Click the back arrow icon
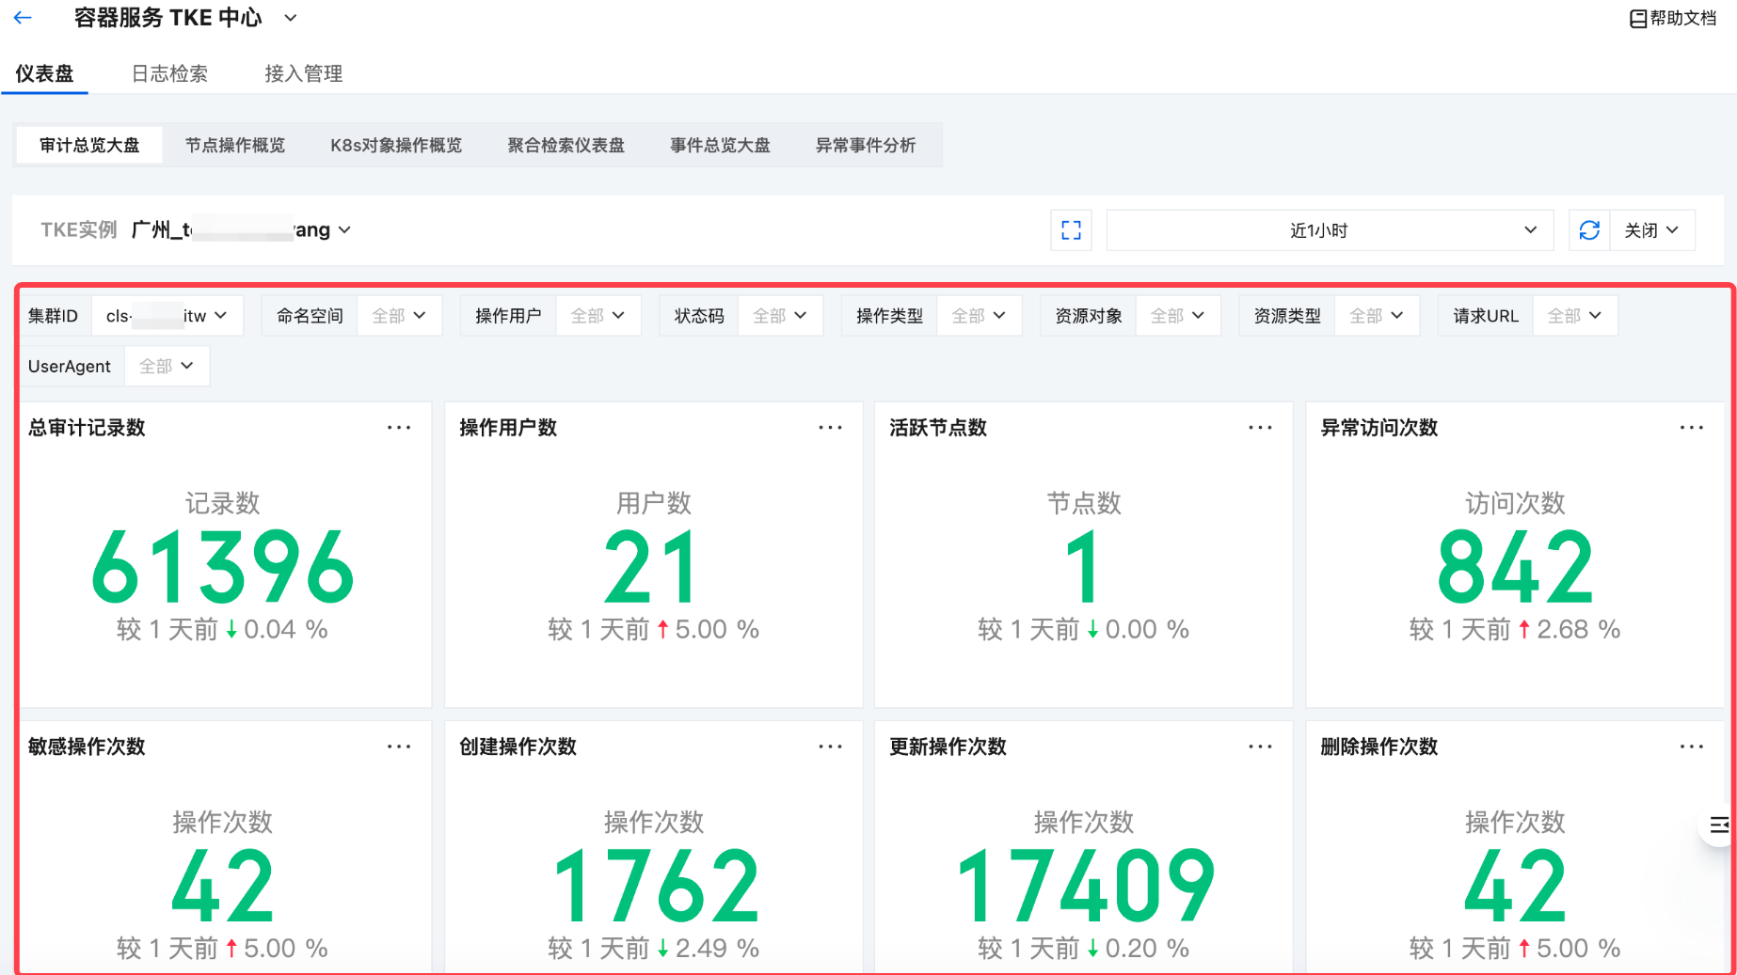The height and width of the screenshot is (975, 1737). (23, 18)
